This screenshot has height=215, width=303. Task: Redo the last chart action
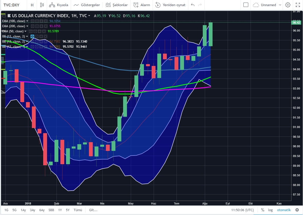(200, 5)
